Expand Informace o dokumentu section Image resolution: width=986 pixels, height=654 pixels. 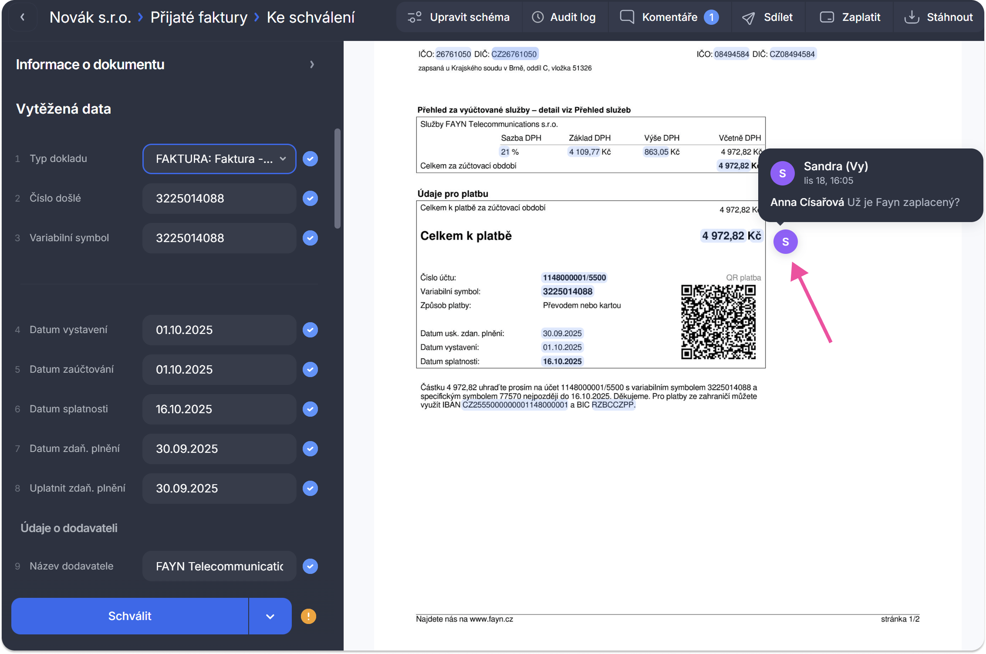tap(312, 64)
